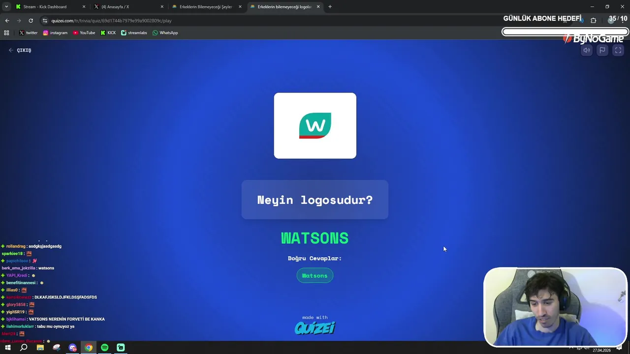Viewport: 630px width, 354px height.
Task: Switch to Chrome in the taskbar
Action: [89, 348]
